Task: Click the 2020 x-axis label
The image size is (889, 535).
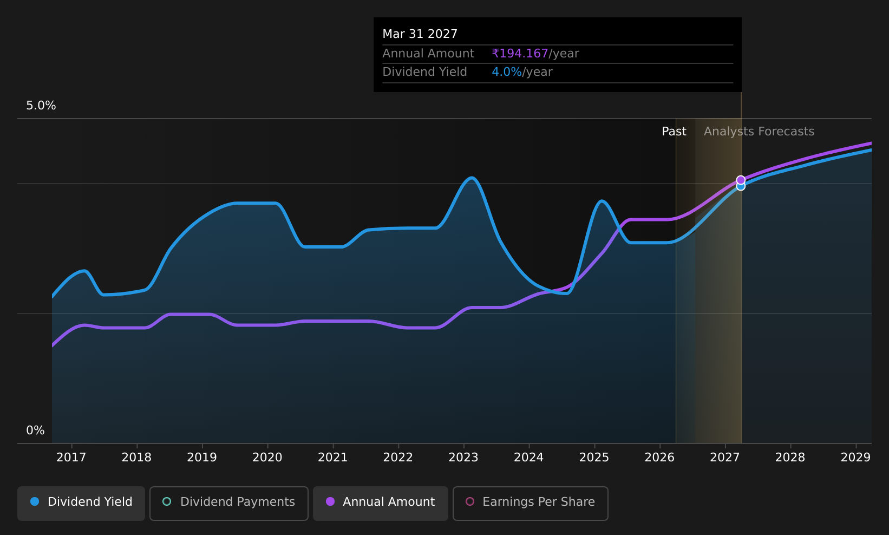Action: [267, 458]
